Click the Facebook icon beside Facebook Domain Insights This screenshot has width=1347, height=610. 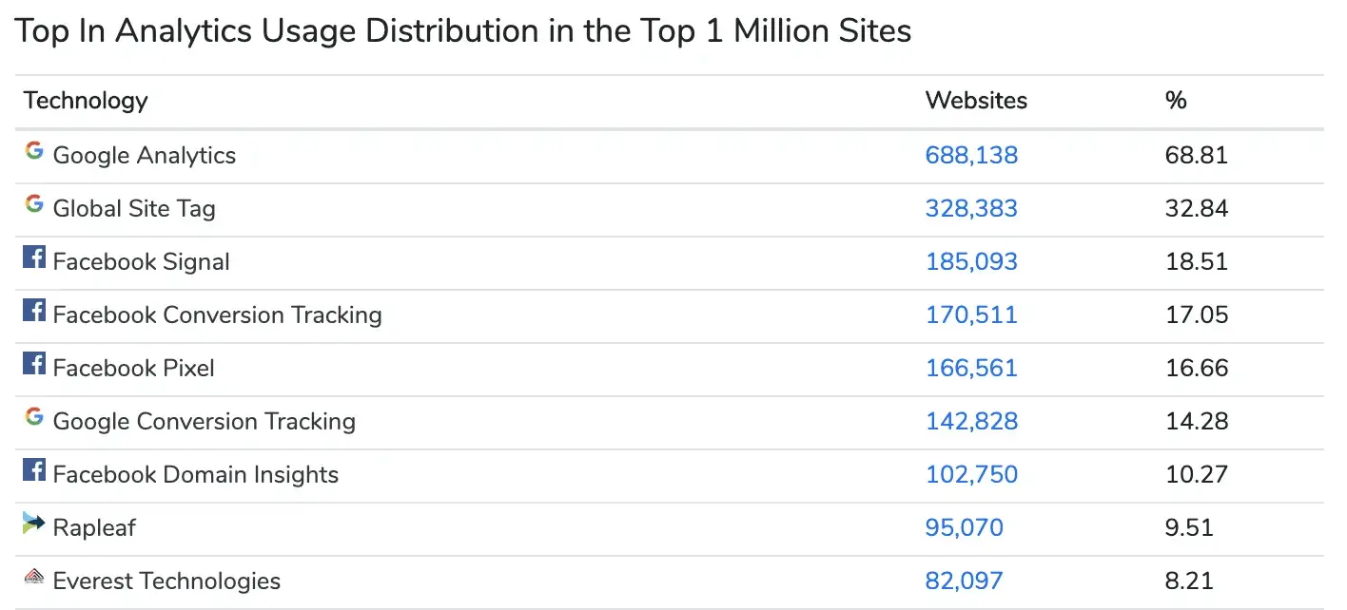[34, 469]
